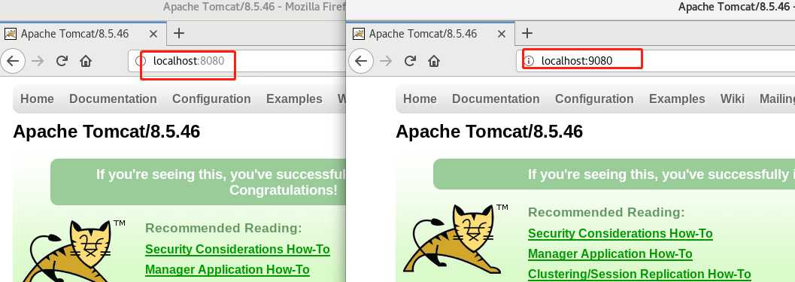
Task: Click the localhost:9080 address bar
Action: [656, 62]
